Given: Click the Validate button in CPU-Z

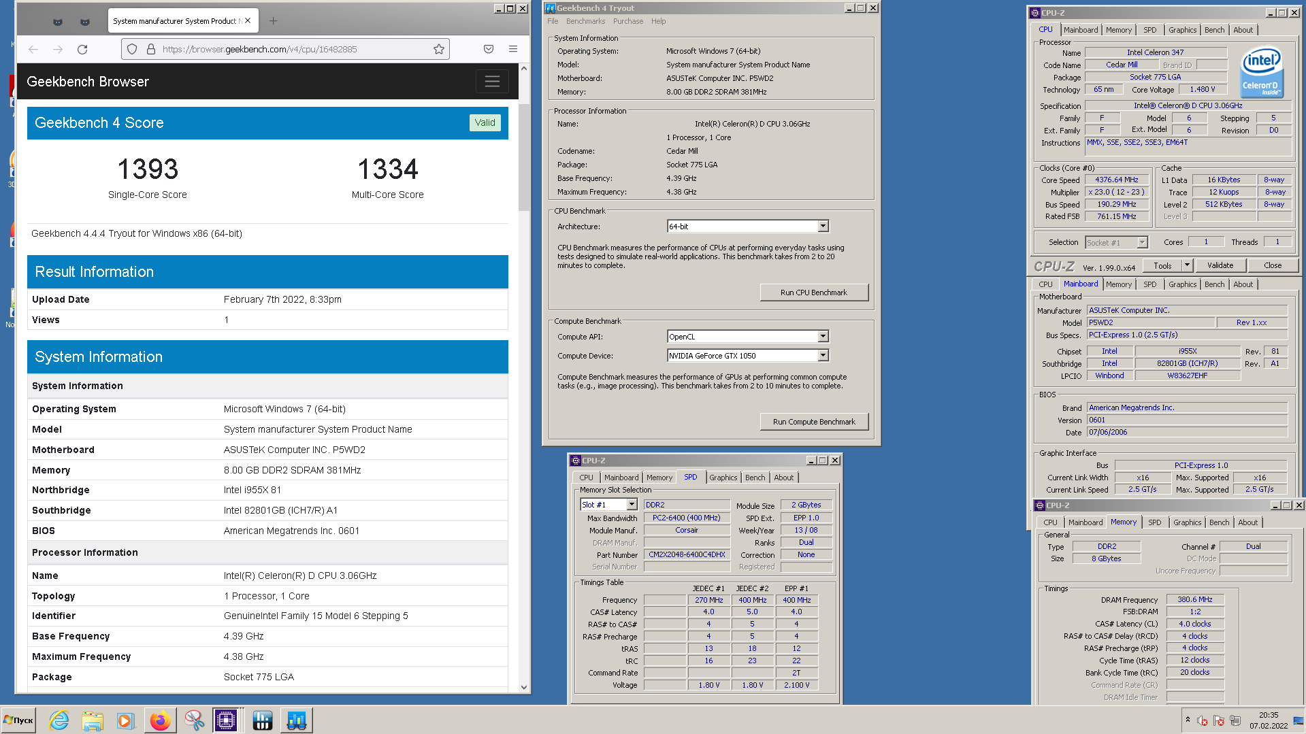Looking at the screenshot, I should tap(1220, 265).
